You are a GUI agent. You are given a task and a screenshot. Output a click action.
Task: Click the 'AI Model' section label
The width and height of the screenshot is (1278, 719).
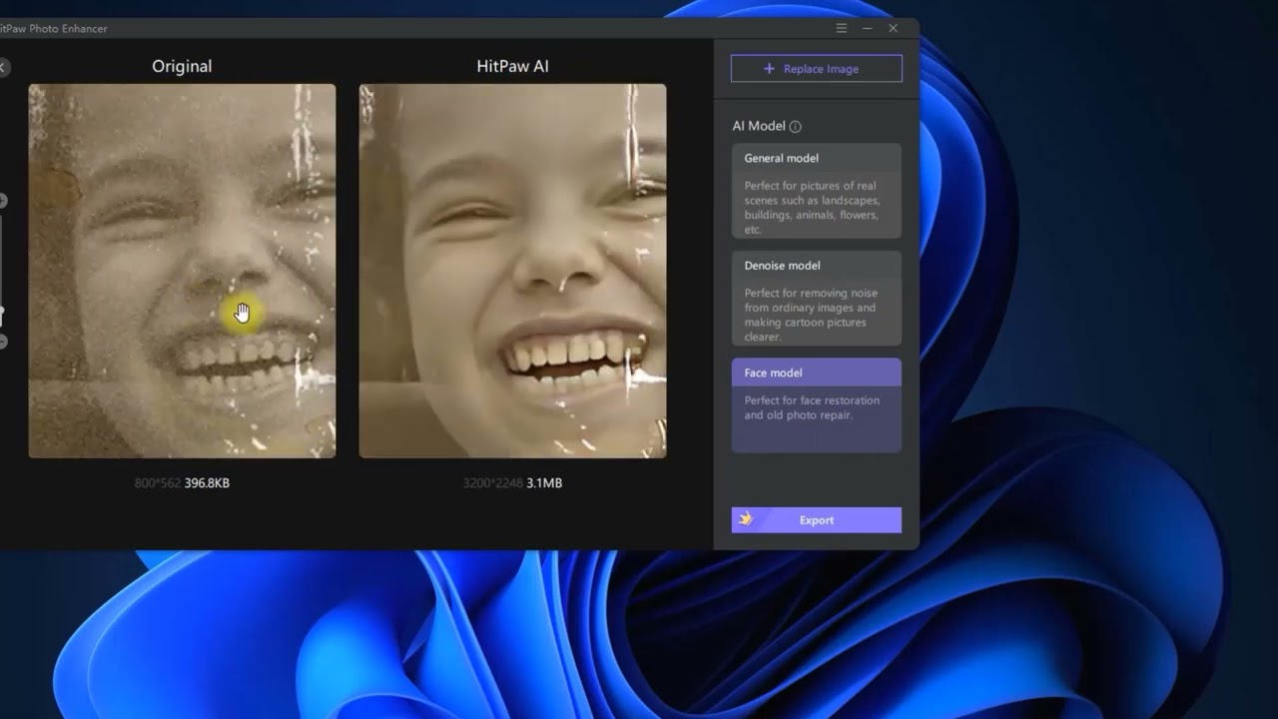tap(759, 127)
